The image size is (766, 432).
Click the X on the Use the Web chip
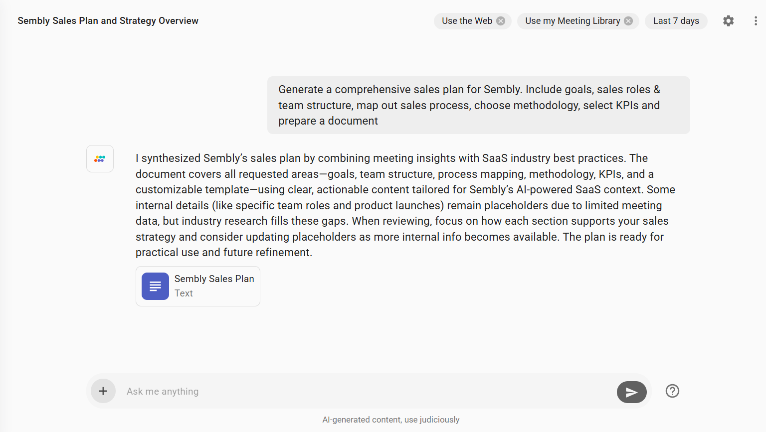pyautogui.click(x=500, y=21)
